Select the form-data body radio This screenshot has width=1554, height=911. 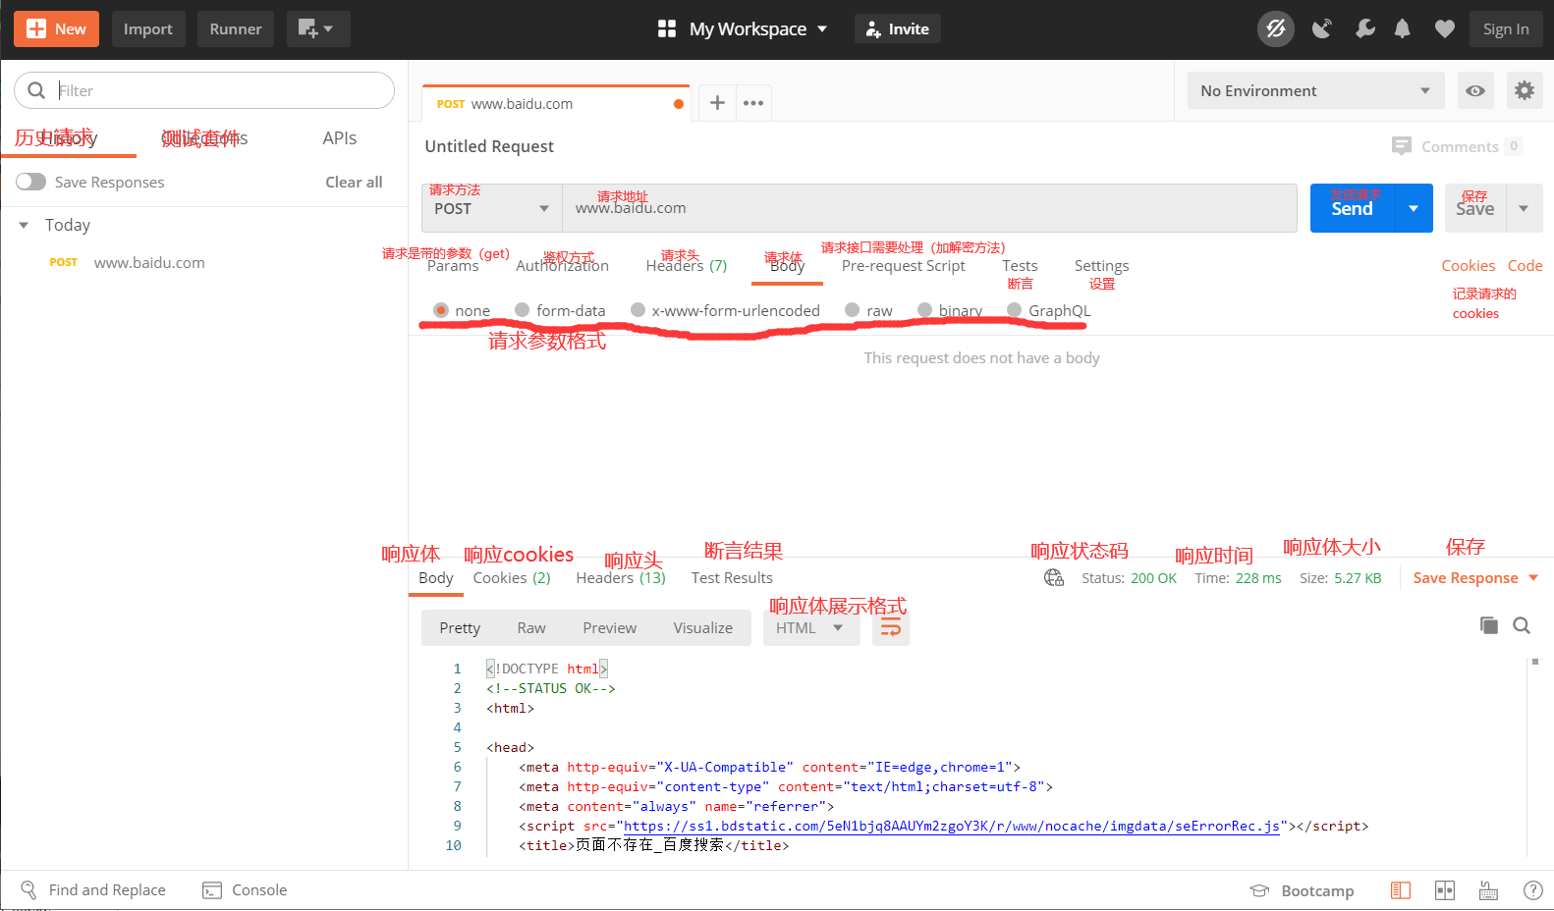[x=523, y=310]
